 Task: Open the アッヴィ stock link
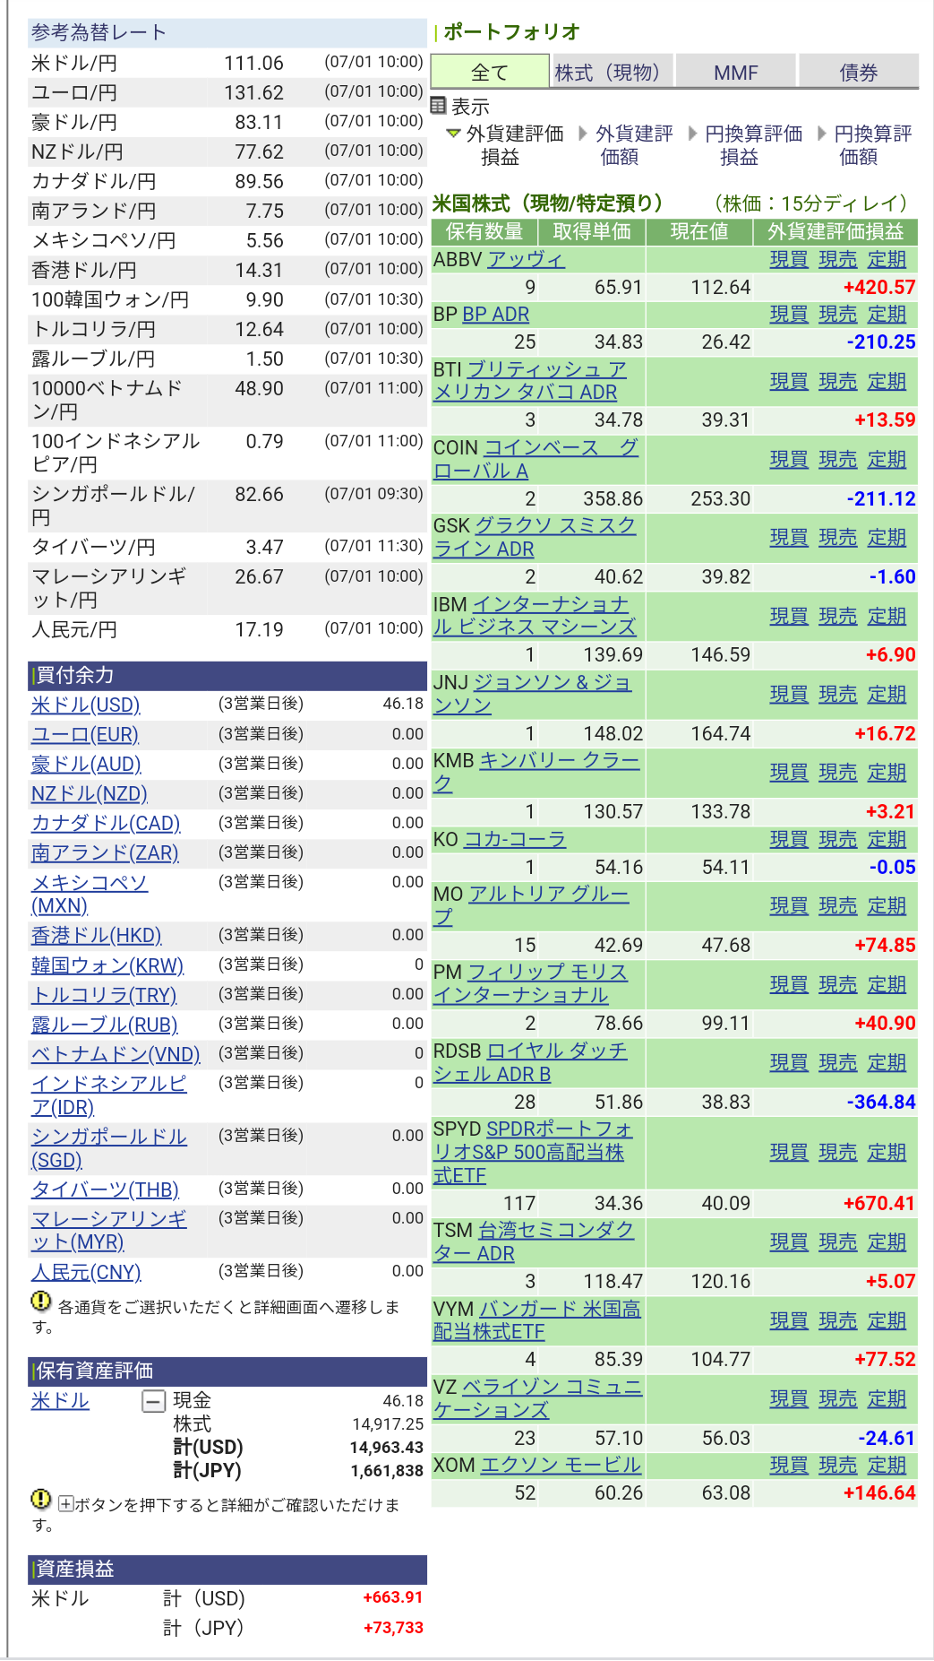(526, 260)
